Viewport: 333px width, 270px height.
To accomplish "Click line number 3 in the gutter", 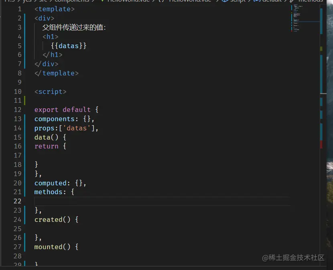I will coord(20,27).
